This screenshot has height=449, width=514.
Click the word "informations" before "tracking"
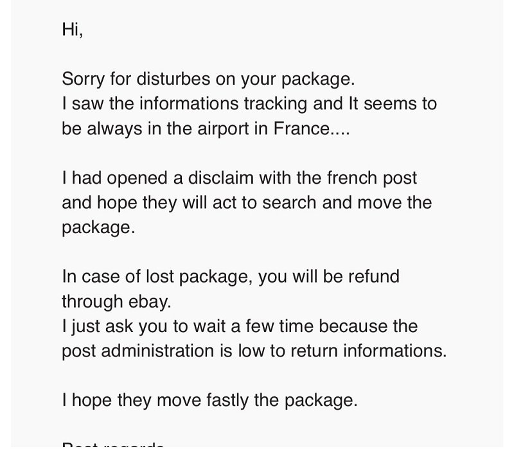coord(189,103)
